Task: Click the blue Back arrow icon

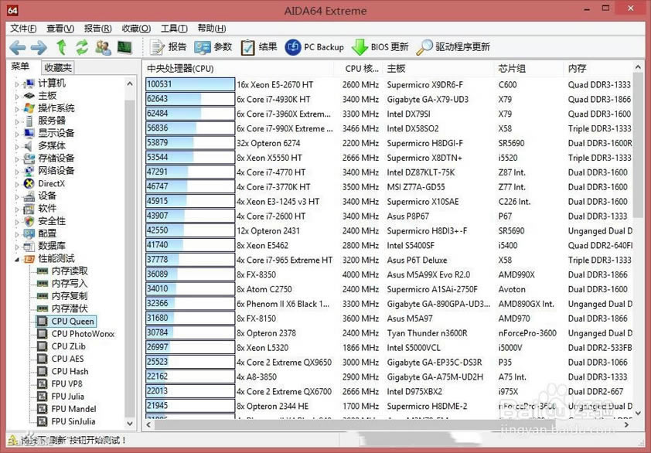Action: (18, 48)
